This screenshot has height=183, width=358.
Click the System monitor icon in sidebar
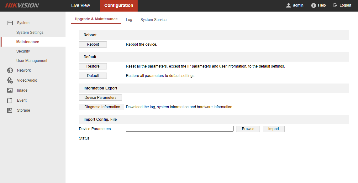[10, 23]
